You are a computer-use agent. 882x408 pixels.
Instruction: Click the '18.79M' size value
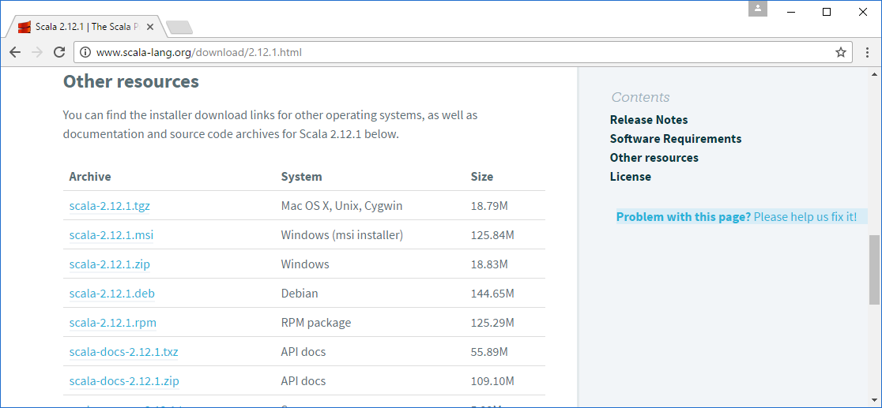489,206
